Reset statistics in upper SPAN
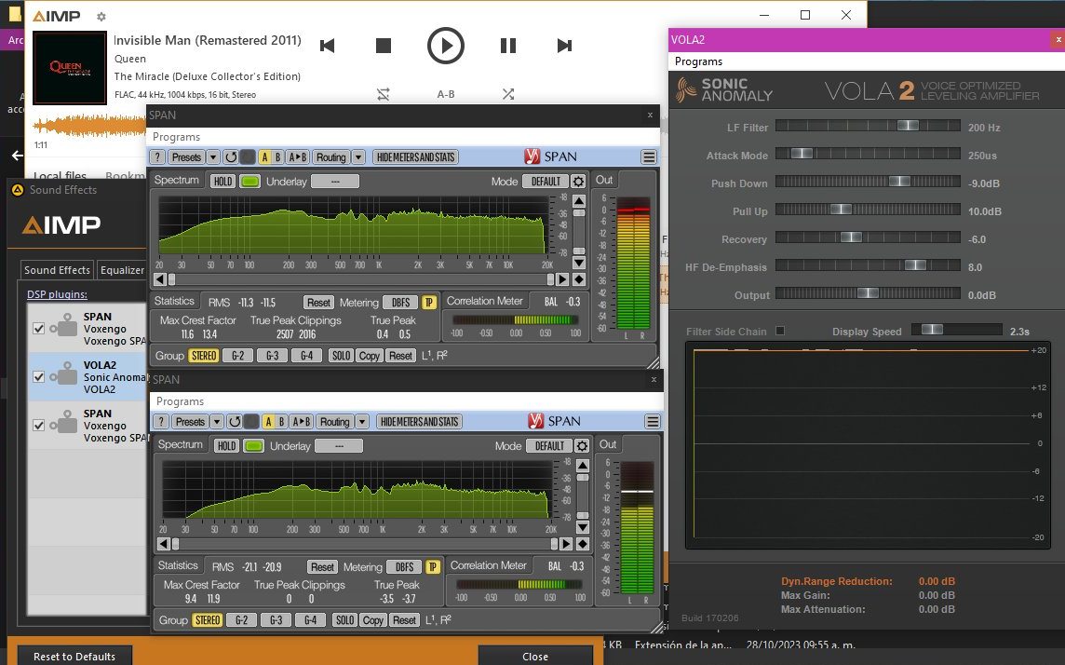The height and width of the screenshot is (665, 1065). pyautogui.click(x=318, y=303)
